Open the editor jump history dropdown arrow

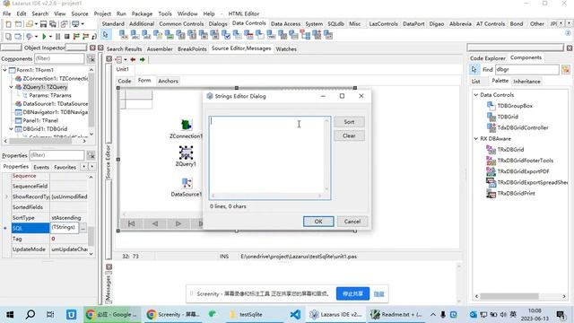click(x=126, y=59)
